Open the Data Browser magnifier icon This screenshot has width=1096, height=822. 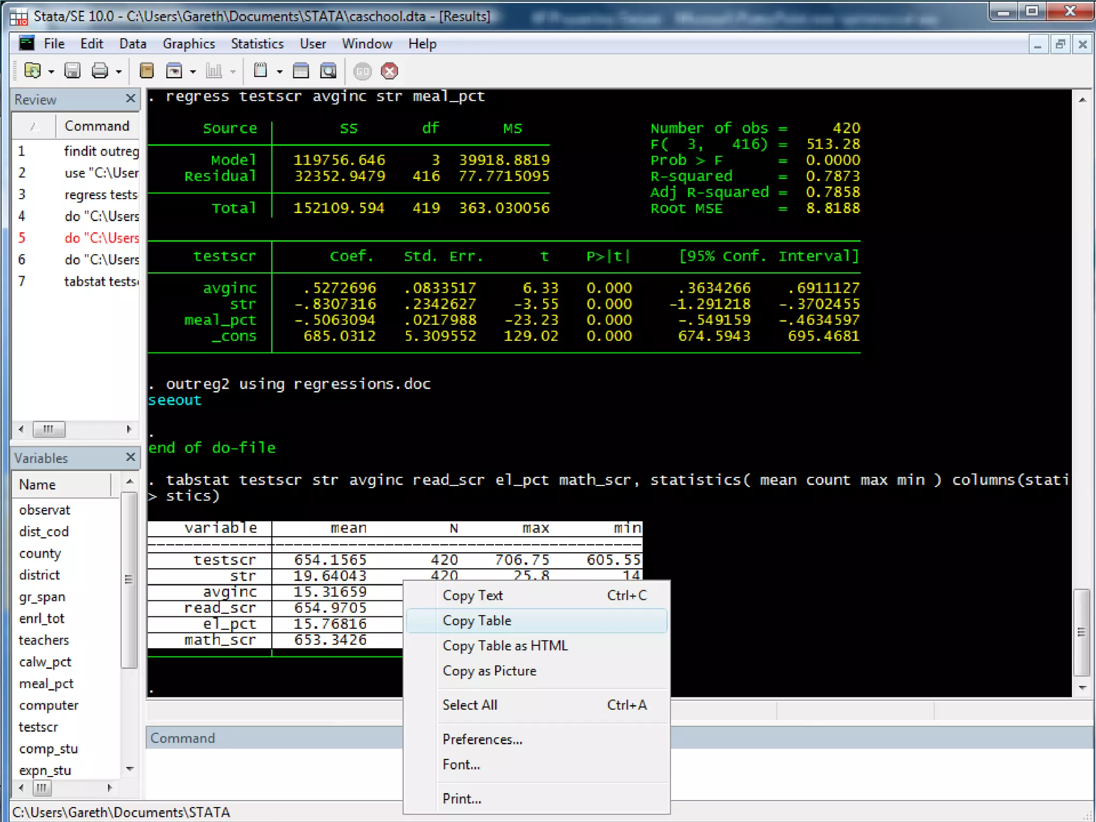click(328, 71)
